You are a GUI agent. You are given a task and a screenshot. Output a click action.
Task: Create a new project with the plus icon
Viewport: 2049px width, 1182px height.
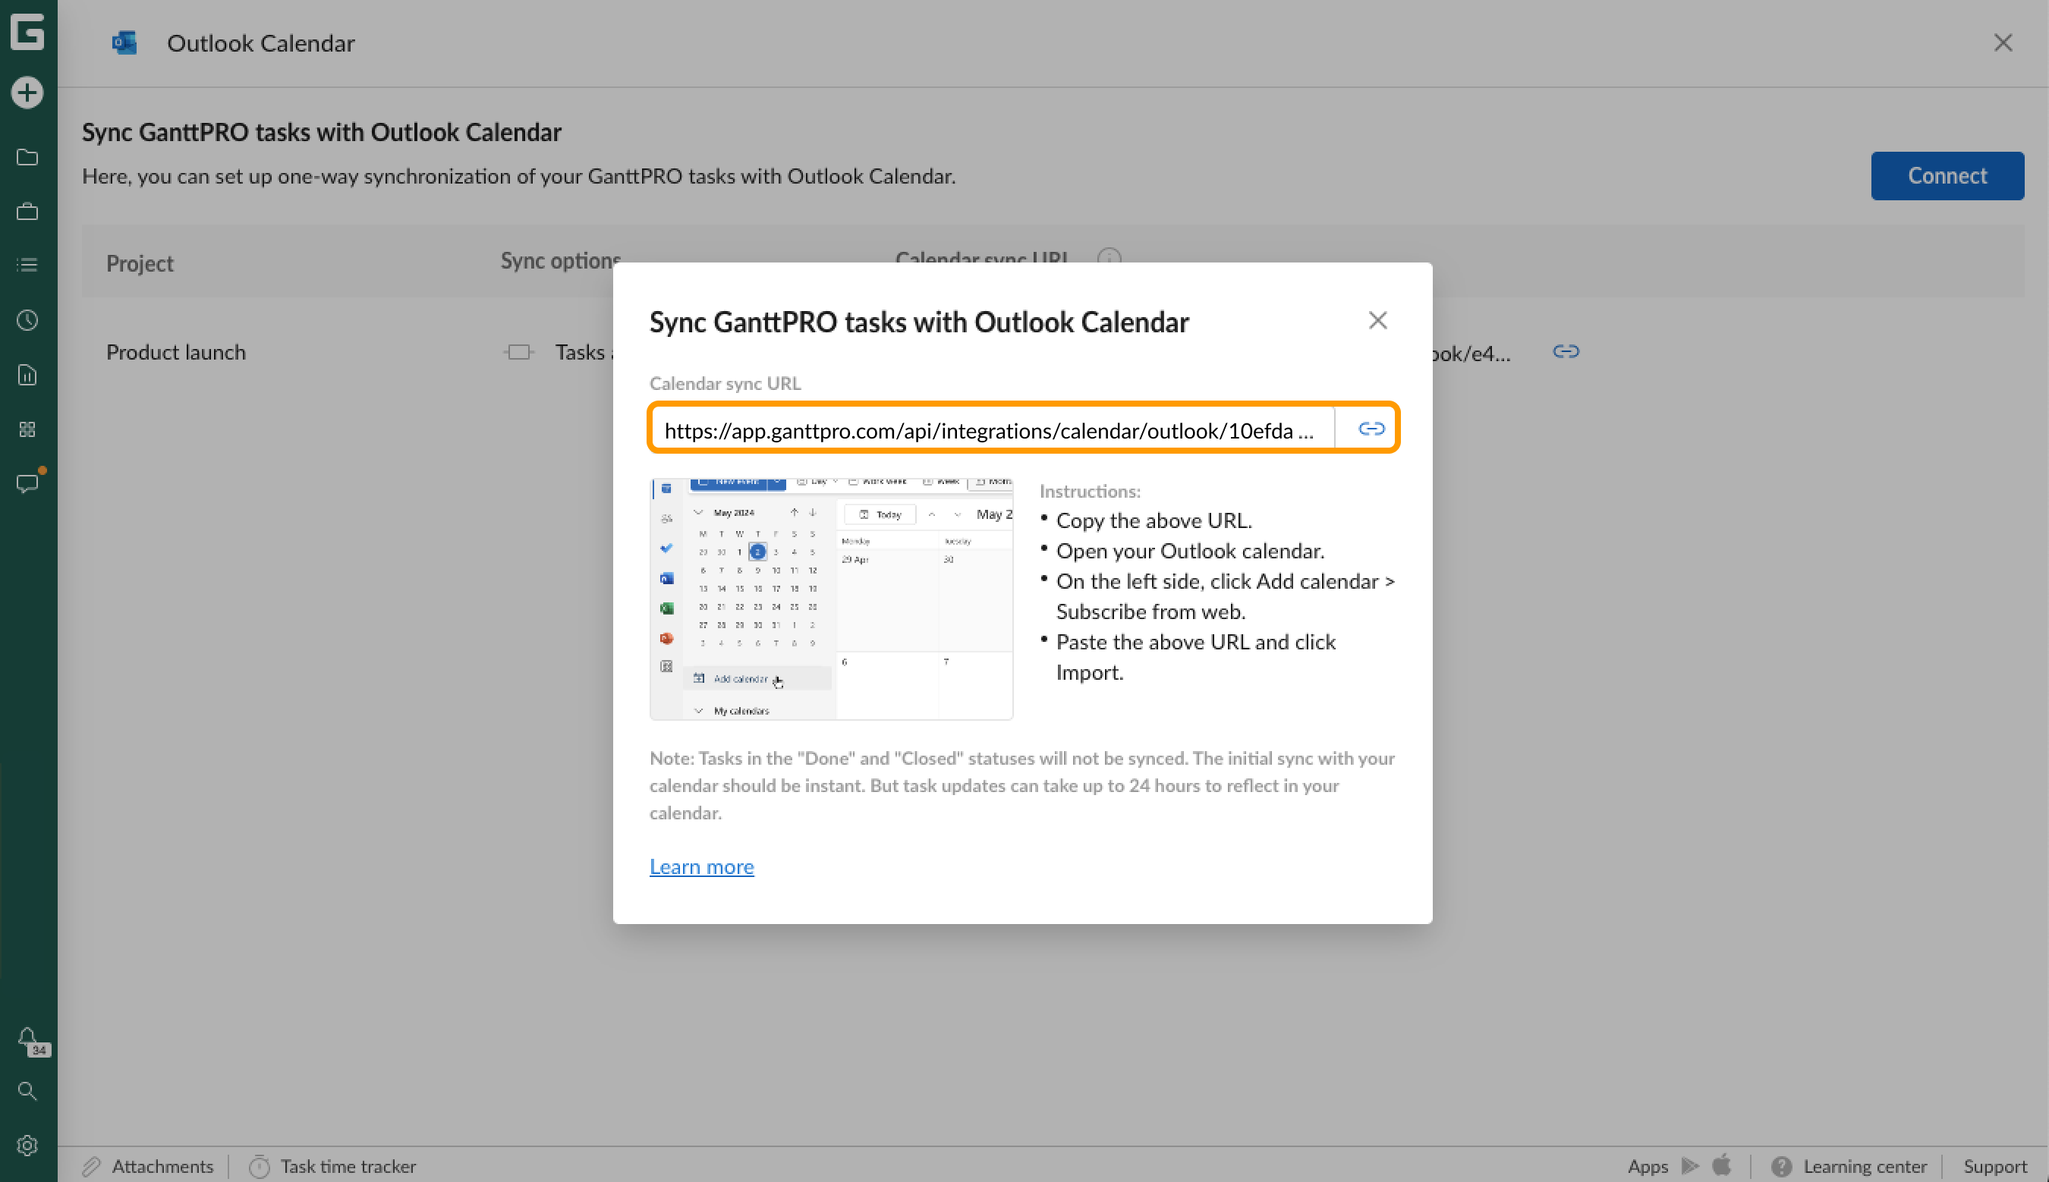click(27, 93)
